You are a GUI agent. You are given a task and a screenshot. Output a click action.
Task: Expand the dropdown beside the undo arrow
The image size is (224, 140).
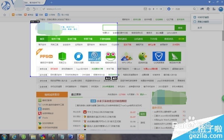[37, 9]
